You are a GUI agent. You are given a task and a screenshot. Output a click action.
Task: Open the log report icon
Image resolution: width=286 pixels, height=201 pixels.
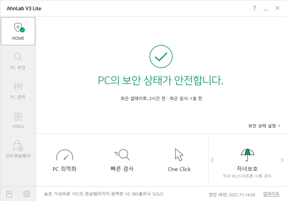[x=9, y=194]
